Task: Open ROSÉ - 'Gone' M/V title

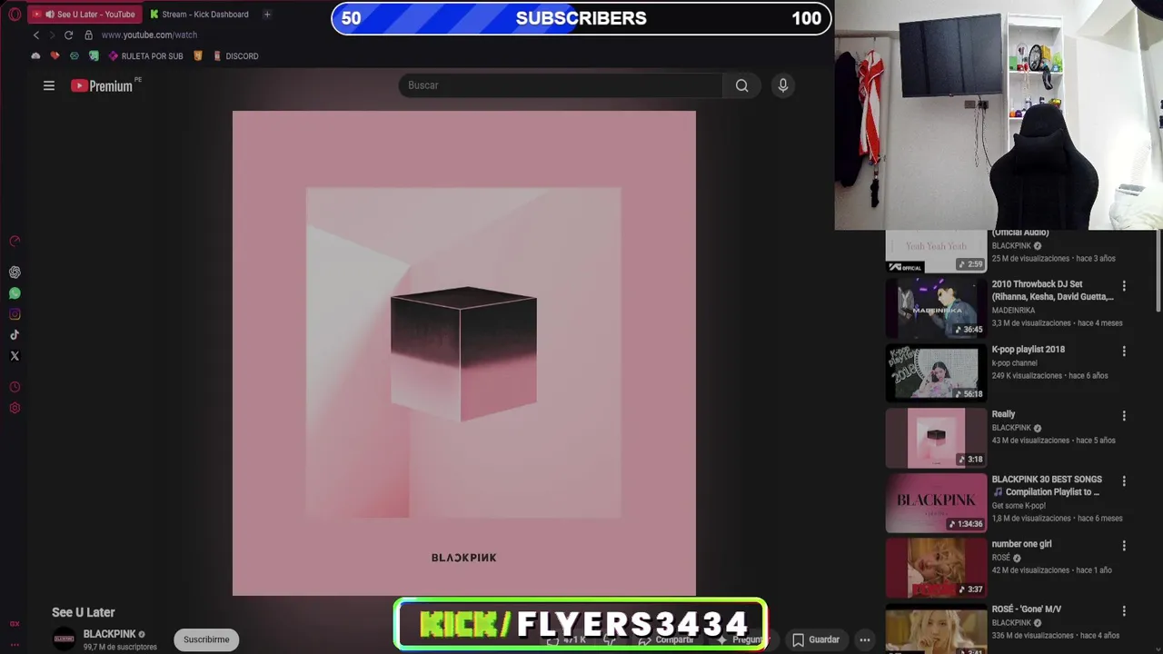Action: [1026, 609]
